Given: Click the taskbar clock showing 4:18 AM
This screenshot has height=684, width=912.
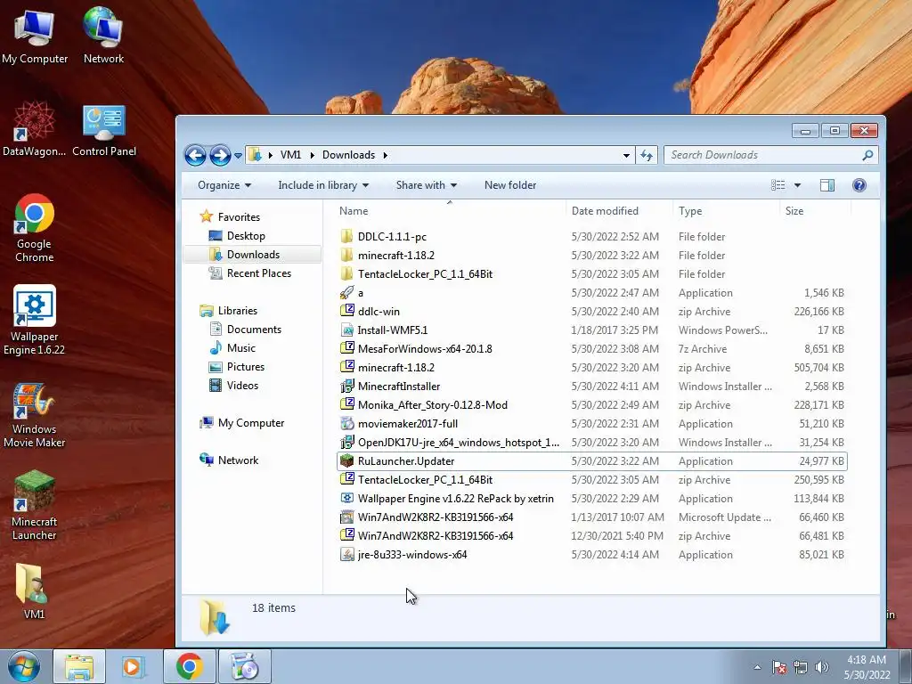Looking at the screenshot, I should pyautogui.click(x=867, y=667).
